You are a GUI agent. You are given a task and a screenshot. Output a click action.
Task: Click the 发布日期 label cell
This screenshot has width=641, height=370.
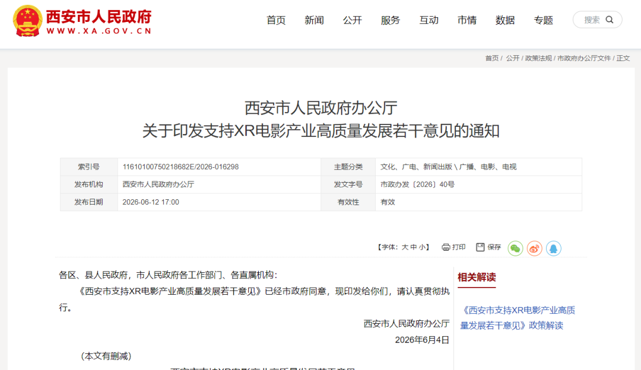[88, 202]
